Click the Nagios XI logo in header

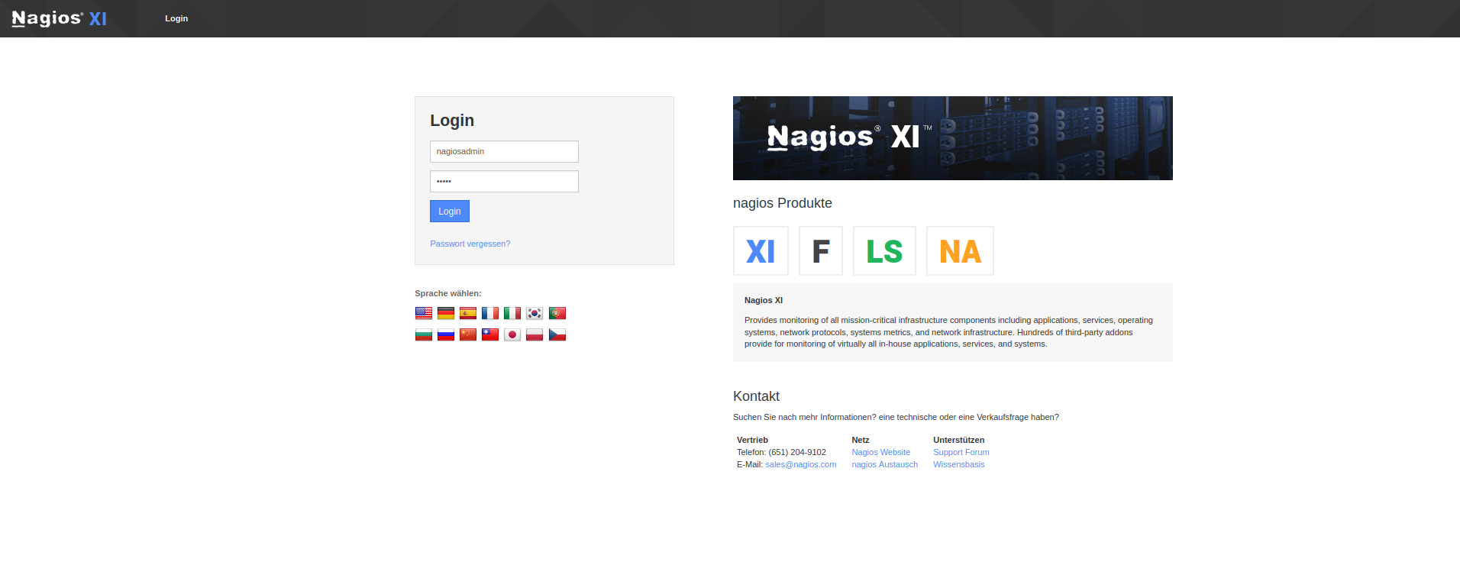coord(60,18)
